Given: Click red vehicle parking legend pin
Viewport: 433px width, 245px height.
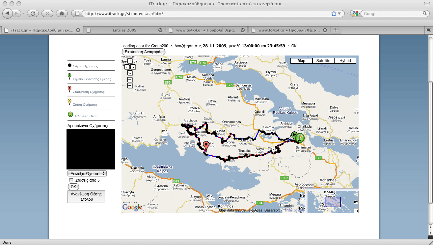Looking at the screenshot, I should pyautogui.click(x=69, y=89).
